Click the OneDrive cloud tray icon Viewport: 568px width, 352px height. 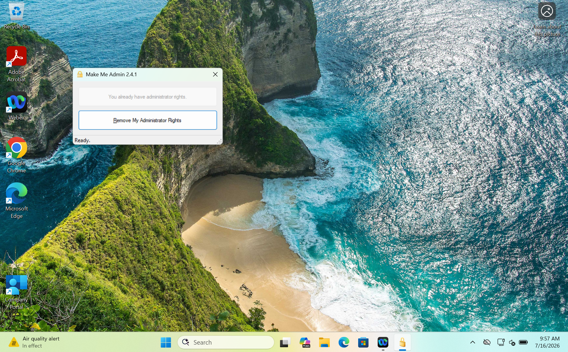pos(487,342)
